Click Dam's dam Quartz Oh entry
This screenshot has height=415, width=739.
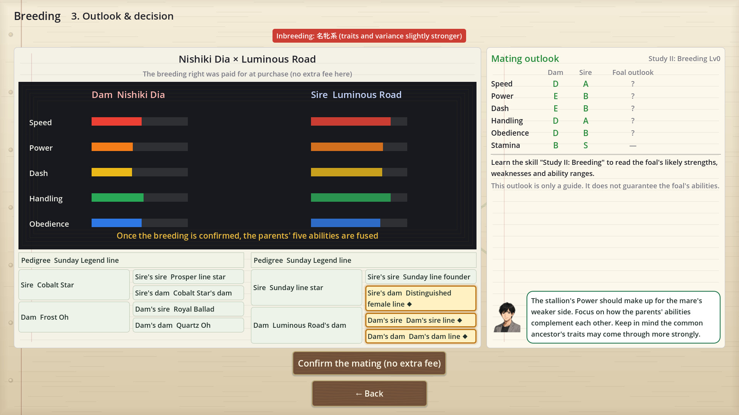click(x=188, y=325)
